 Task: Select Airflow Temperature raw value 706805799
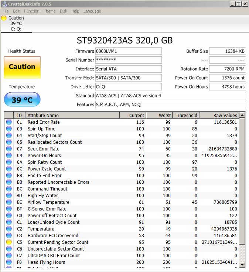(225, 202)
